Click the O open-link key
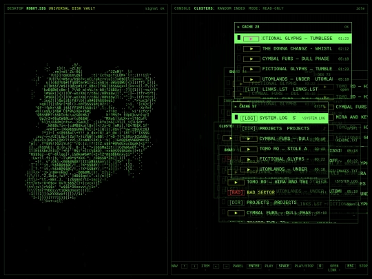 click(x=320, y=266)
